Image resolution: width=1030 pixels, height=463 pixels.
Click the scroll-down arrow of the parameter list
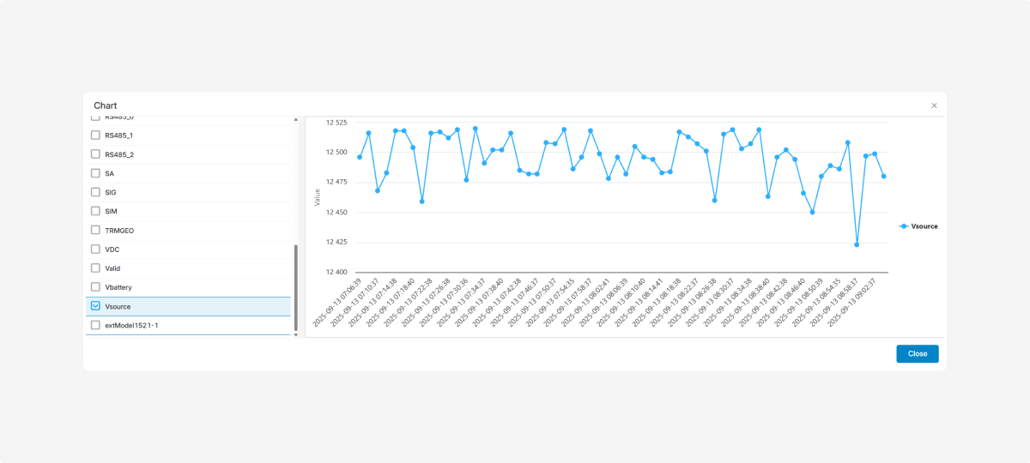click(x=296, y=335)
